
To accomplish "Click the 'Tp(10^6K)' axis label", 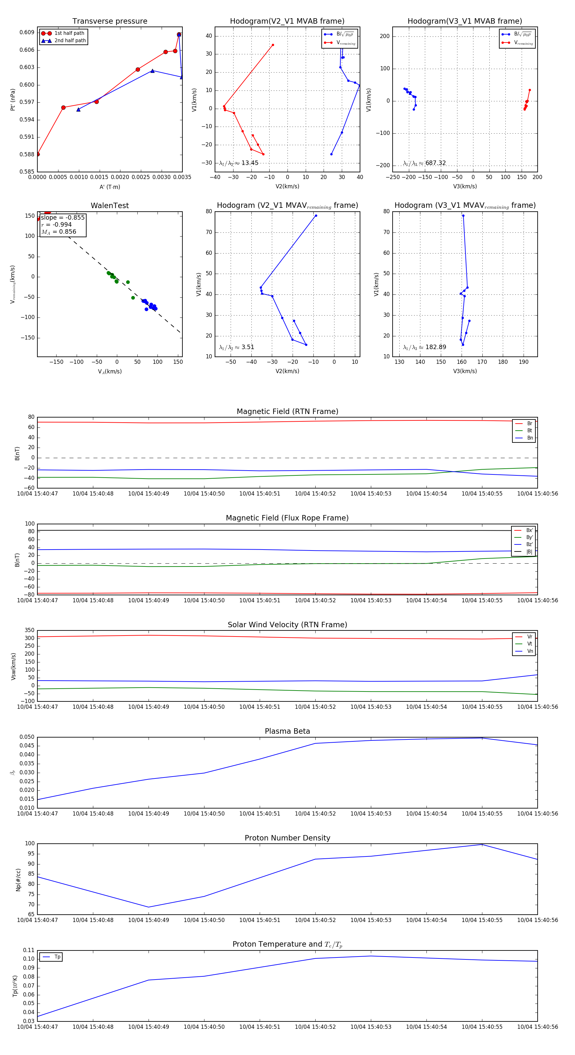I will click(15, 986).
